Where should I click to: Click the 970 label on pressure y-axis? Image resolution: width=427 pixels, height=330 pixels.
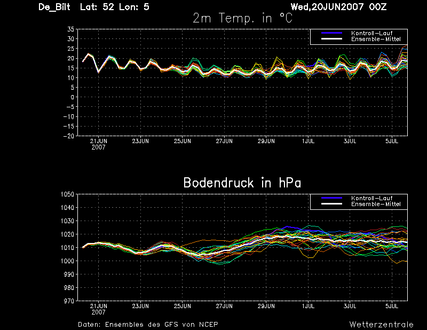click(x=69, y=301)
